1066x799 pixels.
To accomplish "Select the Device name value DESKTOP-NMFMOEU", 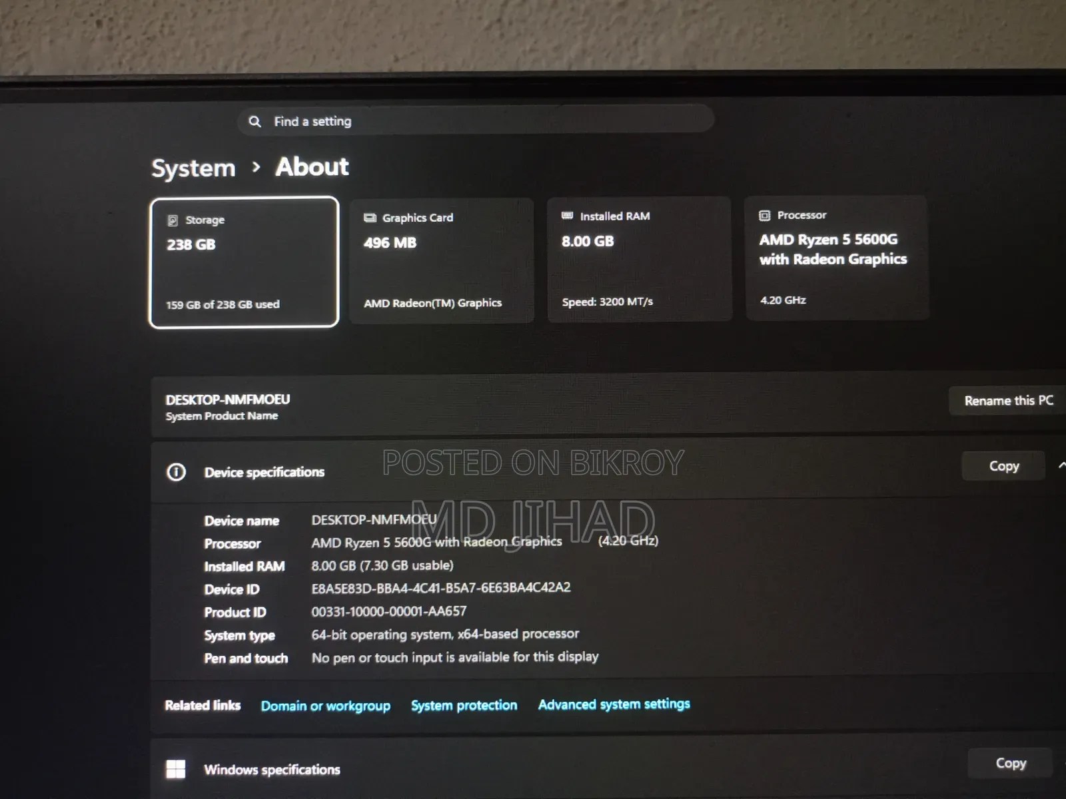I will (x=374, y=519).
